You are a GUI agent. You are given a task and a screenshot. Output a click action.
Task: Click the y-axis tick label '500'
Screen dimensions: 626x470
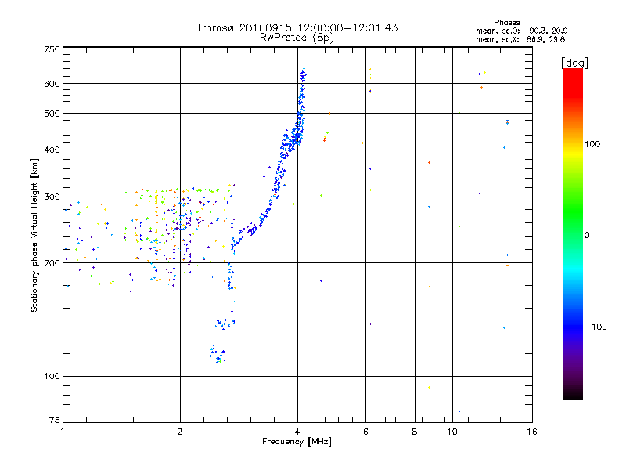[52, 114]
